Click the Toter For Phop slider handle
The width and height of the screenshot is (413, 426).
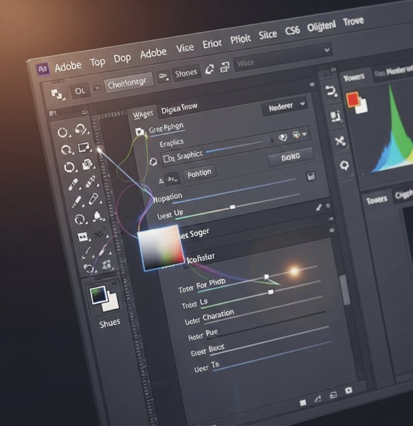(266, 276)
